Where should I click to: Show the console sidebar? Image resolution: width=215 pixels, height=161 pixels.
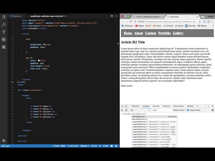(122, 110)
